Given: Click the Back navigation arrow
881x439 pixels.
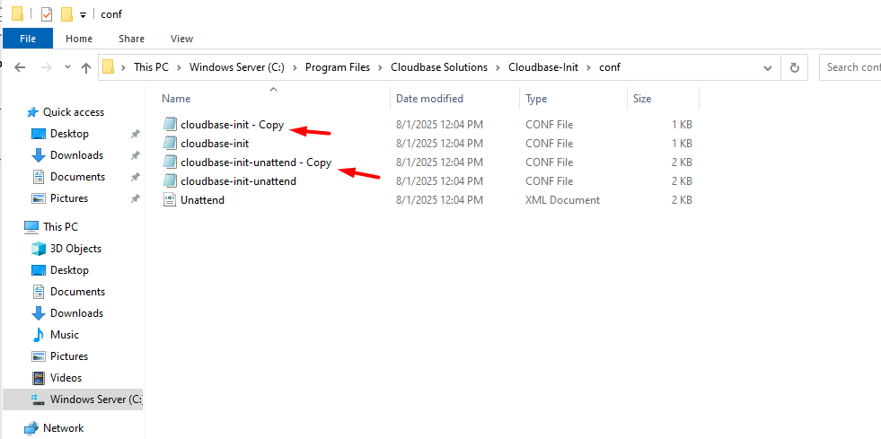Looking at the screenshot, I should [x=20, y=67].
